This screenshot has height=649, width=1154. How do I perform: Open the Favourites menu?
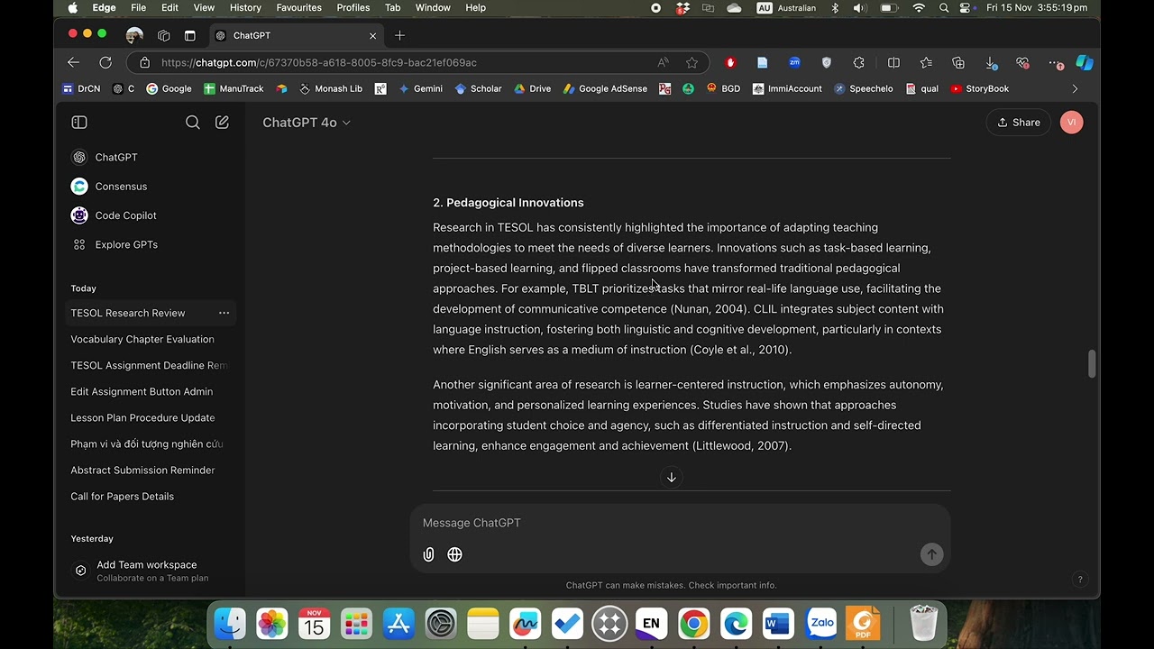coord(298,7)
